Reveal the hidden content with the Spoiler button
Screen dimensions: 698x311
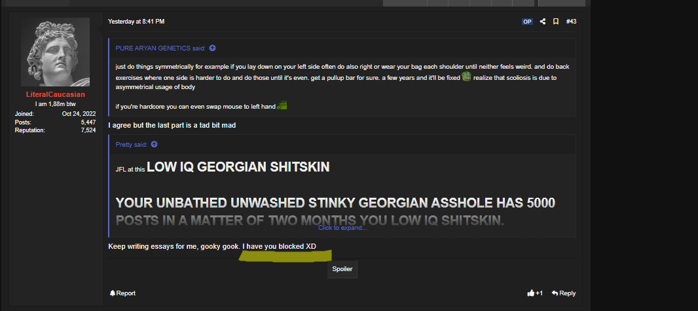342,269
